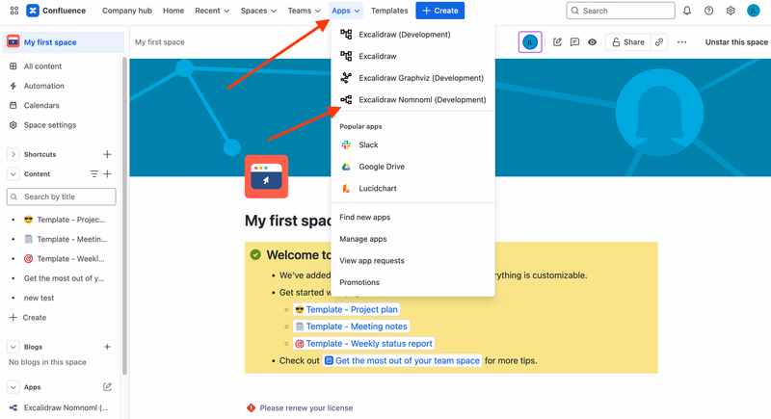Screen dimensions: 771x419
Task: Open Get the most out of your team space link
Action: click(x=402, y=360)
